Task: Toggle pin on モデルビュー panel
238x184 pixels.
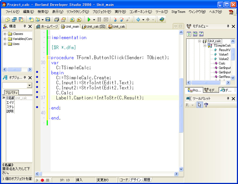Action: (228, 26)
